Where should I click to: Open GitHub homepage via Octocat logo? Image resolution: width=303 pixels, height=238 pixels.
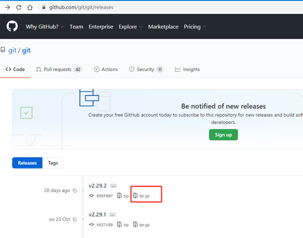click(x=12, y=26)
